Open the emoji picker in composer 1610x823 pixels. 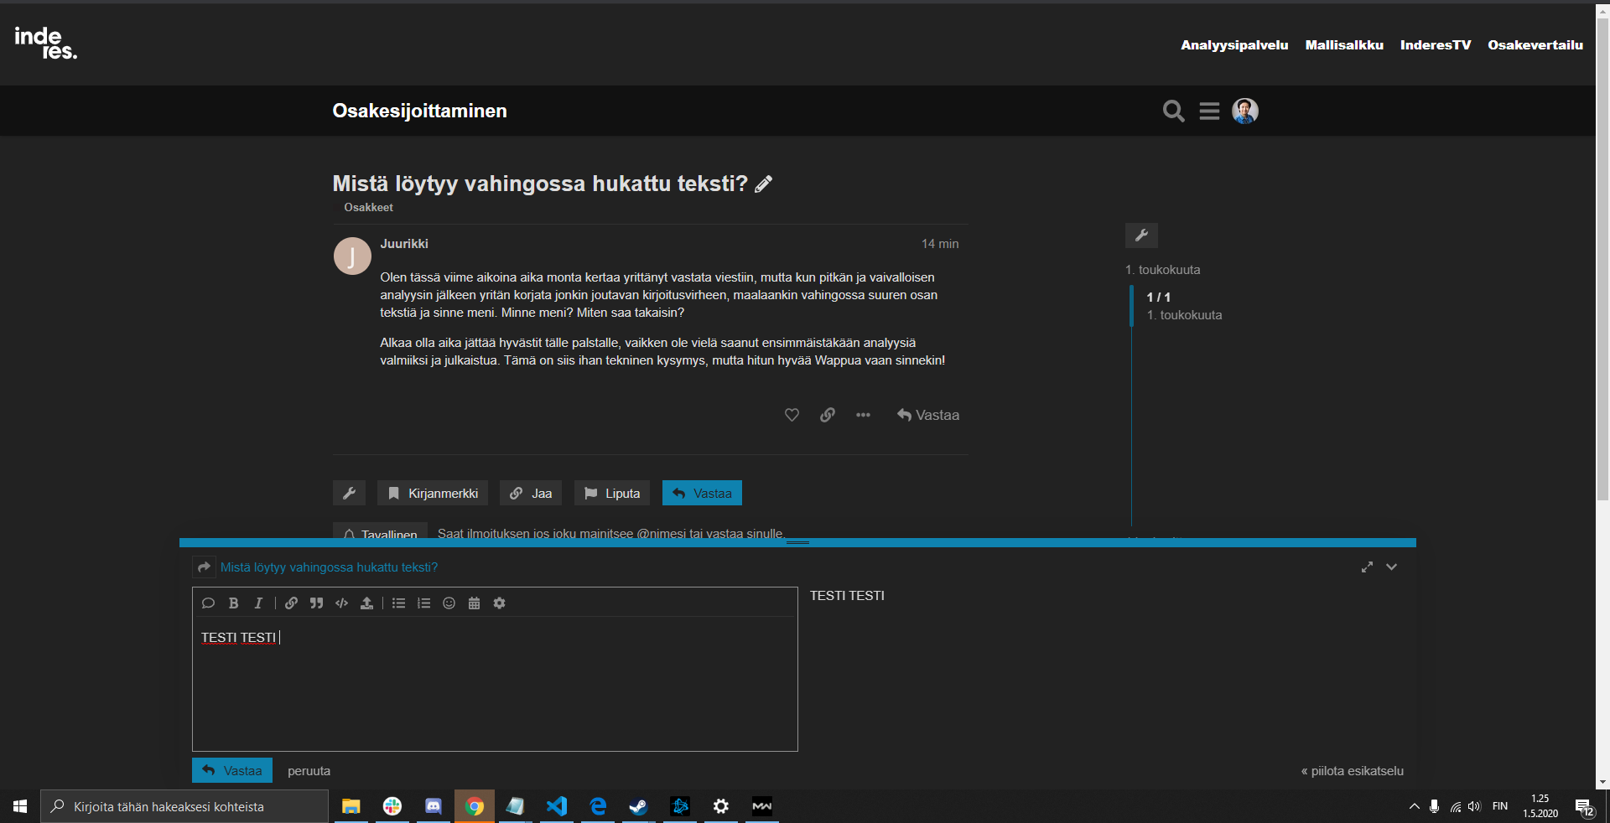pyautogui.click(x=449, y=603)
